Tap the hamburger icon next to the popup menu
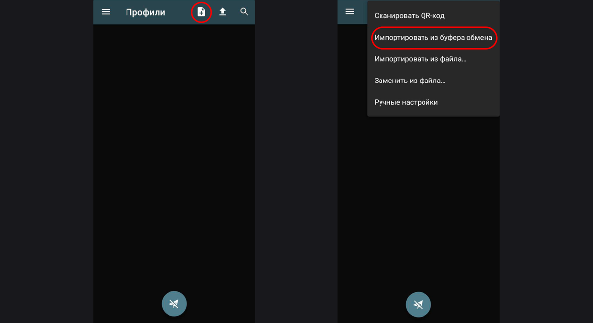Viewport: 593px width, 323px height. pyautogui.click(x=350, y=12)
